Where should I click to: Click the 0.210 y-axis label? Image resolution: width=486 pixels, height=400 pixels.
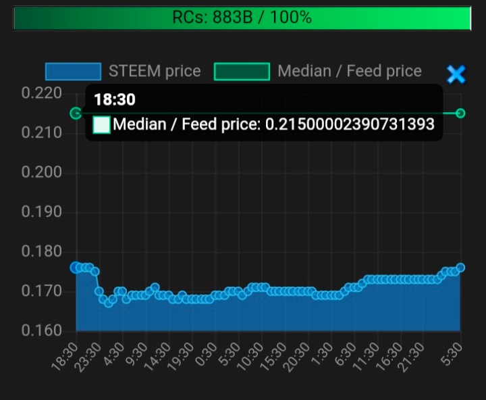pyautogui.click(x=42, y=133)
